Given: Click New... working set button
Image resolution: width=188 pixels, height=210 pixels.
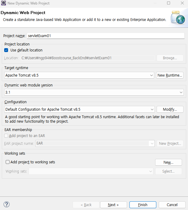Looking at the screenshot, I should pyautogui.click(x=169, y=162).
